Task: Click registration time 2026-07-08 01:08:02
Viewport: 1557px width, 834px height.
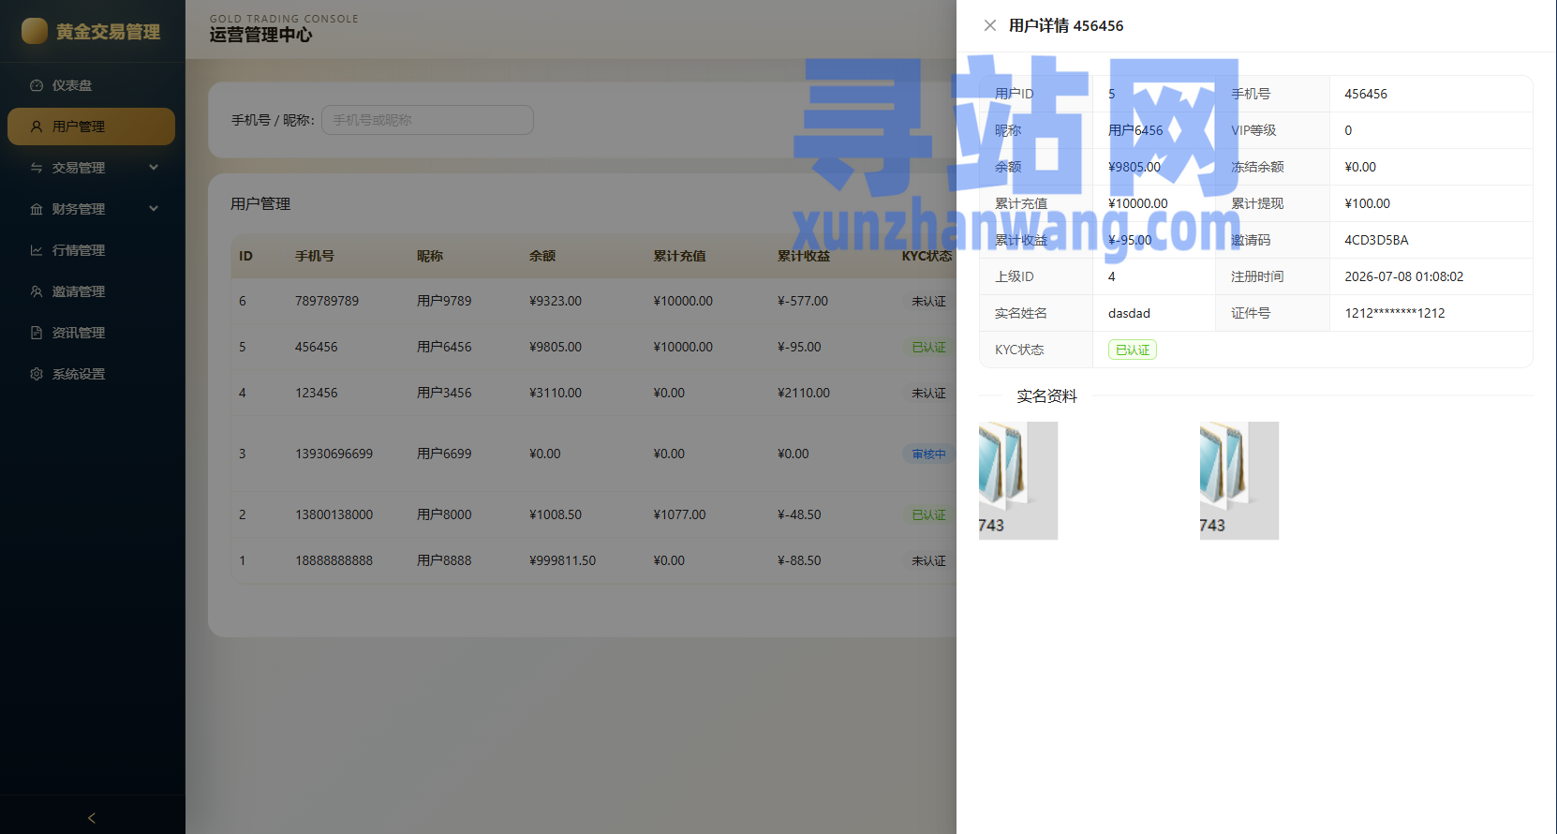Action: (1403, 276)
